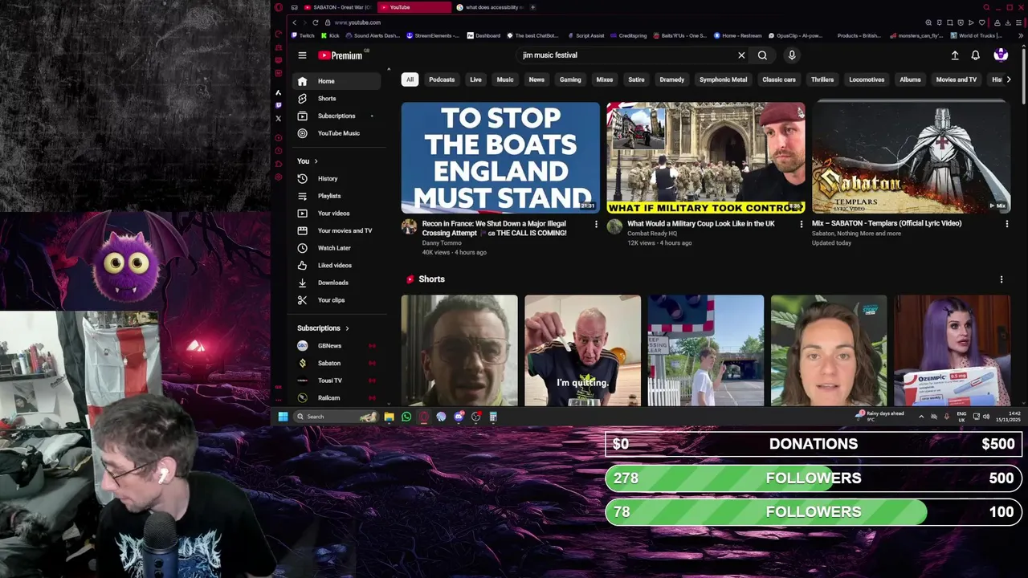1028x578 pixels.
Task: Open Recon in France video title
Action: 495,229
